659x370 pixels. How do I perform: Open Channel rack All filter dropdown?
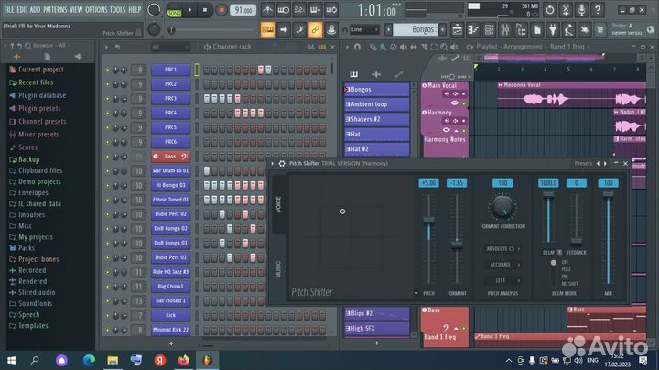coord(170,47)
